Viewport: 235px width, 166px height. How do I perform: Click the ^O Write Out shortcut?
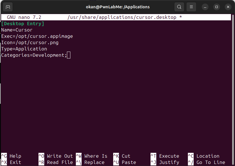pos(56,156)
